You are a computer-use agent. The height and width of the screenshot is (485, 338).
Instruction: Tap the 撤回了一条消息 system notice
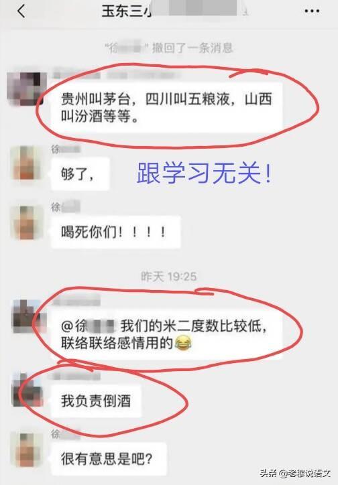coord(169,48)
